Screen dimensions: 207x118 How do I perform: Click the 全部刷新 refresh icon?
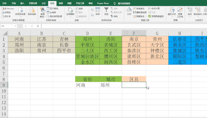pos(70,10)
